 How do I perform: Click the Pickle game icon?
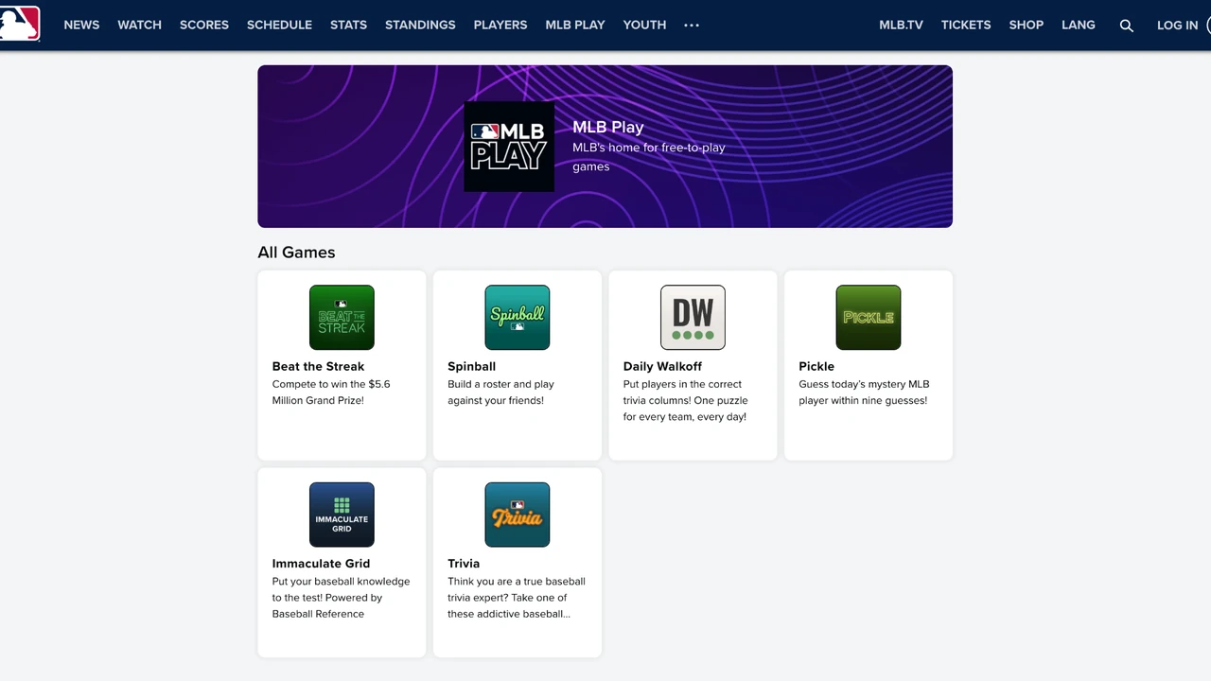tap(869, 318)
